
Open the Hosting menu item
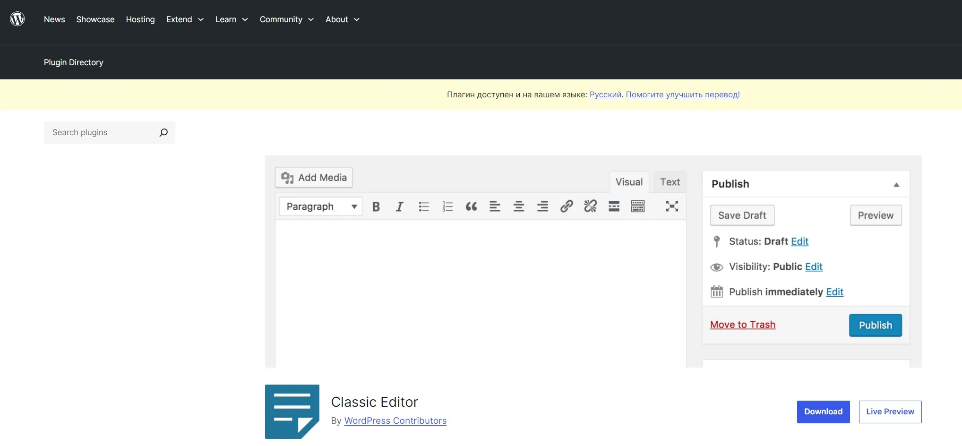coord(140,19)
